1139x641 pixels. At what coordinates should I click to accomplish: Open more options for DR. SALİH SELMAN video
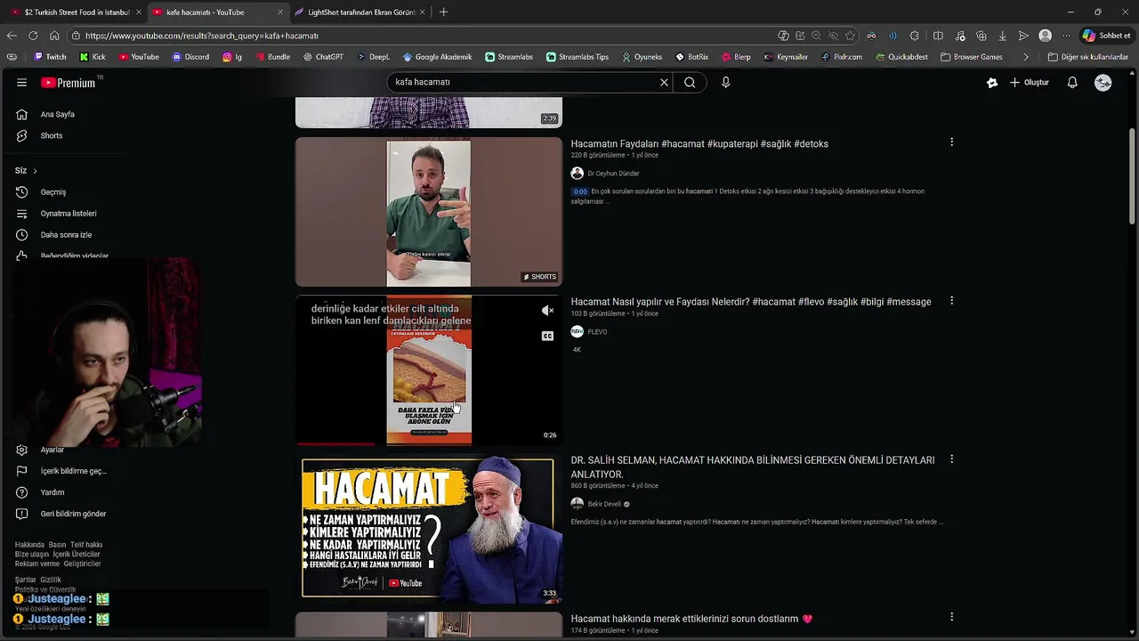point(951,459)
